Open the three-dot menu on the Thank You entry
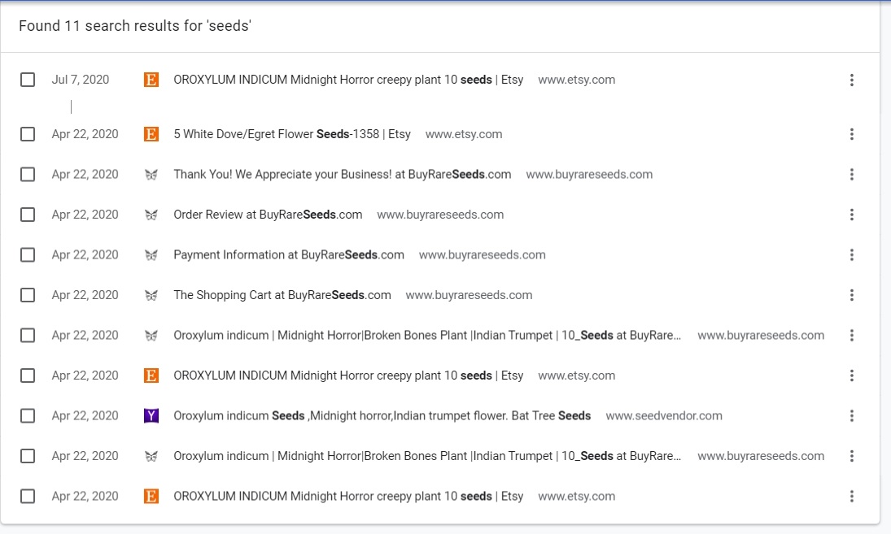Image resolution: width=891 pixels, height=534 pixels. pos(851,174)
